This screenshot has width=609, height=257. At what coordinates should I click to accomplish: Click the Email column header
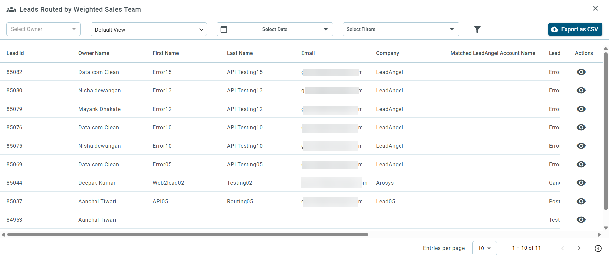tap(308, 53)
